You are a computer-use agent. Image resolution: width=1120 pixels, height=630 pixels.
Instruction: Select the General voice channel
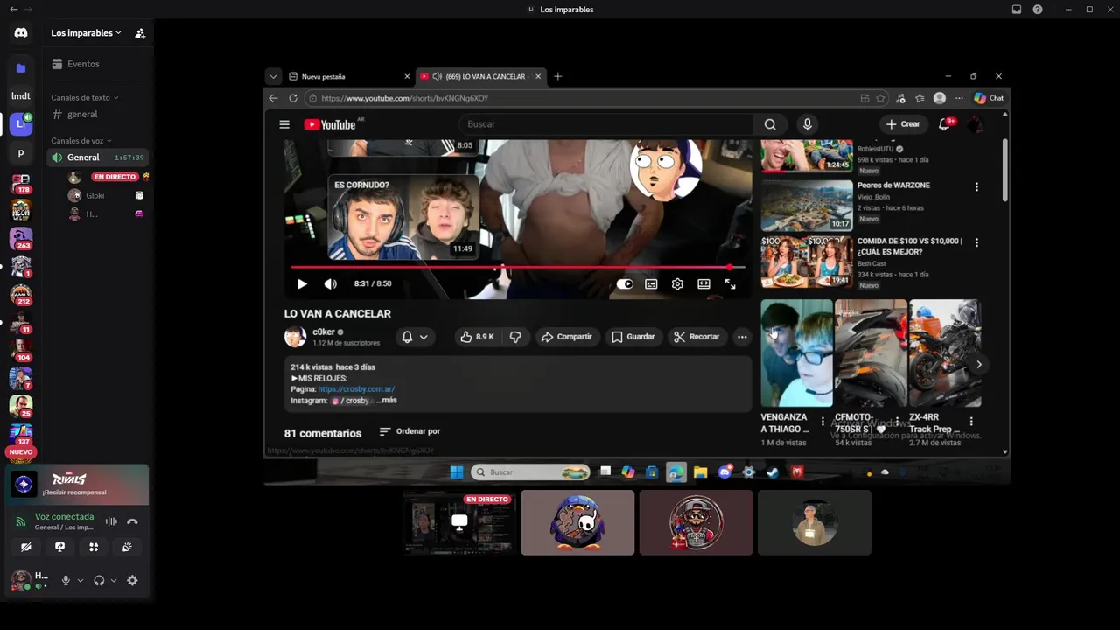coord(98,157)
